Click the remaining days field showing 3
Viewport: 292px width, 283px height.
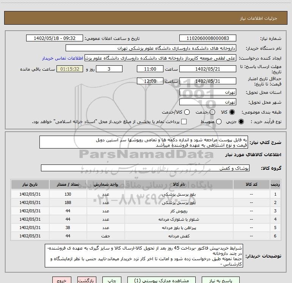(x=109, y=69)
